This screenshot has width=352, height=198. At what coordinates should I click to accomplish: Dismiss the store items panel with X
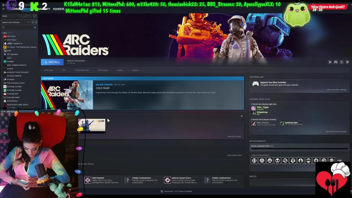pos(242,116)
